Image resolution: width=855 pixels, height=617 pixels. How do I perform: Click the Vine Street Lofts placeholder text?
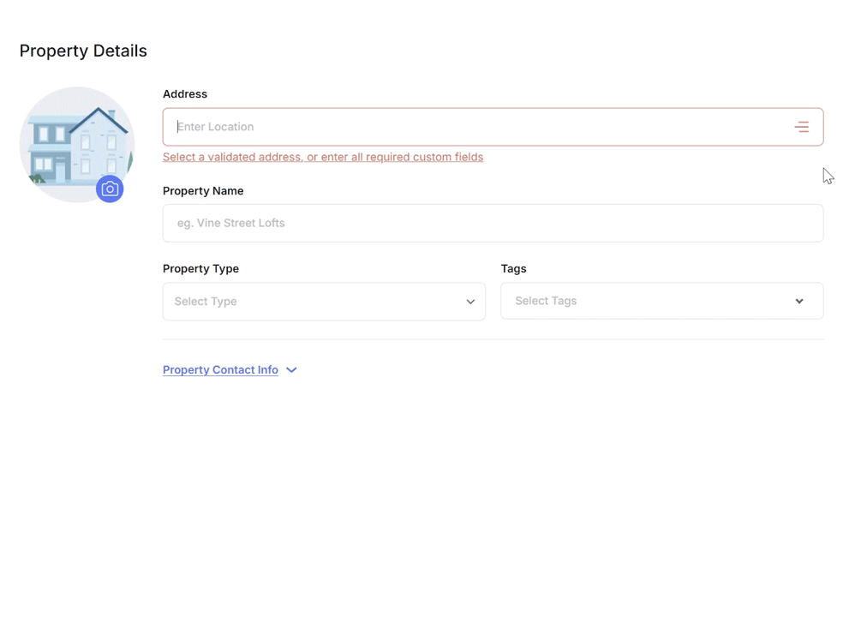pos(230,223)
